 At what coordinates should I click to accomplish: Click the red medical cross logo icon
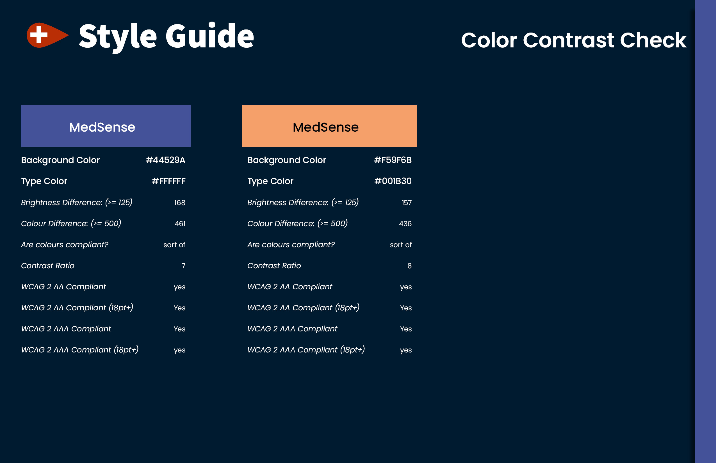pyautogui.click(x=47, y=35)
